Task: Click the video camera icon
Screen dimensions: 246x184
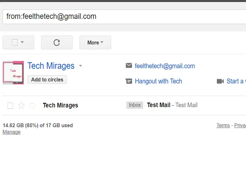Action: tap(220, 81)
